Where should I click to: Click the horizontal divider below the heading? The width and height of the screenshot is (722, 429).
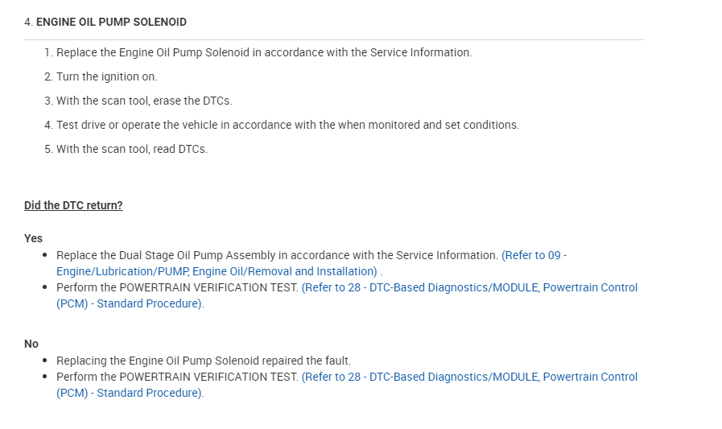(334, 39)
